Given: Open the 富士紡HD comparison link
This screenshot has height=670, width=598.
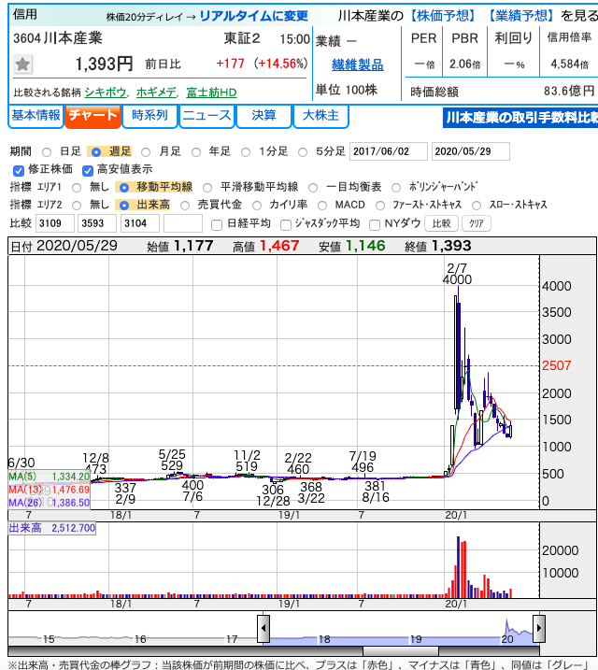Looking at the screenshot, I should click(x=211, y=93).
